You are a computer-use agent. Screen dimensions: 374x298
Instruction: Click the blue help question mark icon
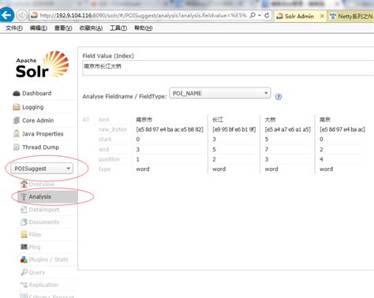(279, 97)
